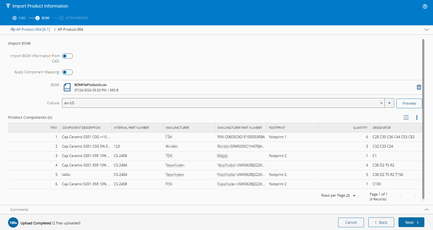Enable Import BOM Information from CAD
The width and height of the screenshot is (433, 230).
67,56
